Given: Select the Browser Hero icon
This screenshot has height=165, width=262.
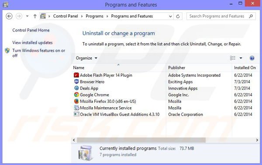Looking at the screenshot, I should click(76, 81).
